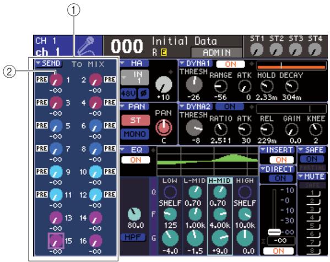Select the LOW EQ band column
Viewport: 330px width, 262px height.
pos(170,216)
